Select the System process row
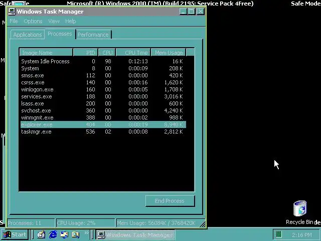Image resolution: width=321 pixels, height=241 pixels. coord(103,68)
